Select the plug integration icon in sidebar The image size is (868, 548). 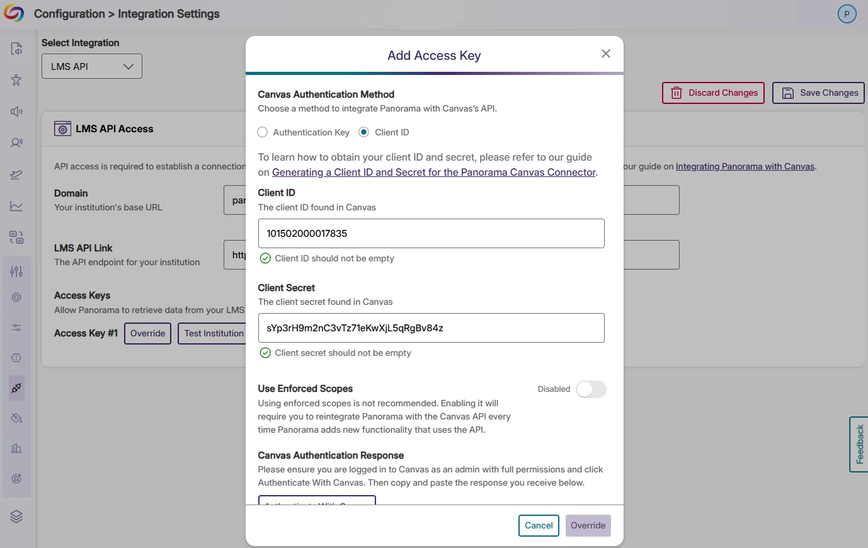16,388
